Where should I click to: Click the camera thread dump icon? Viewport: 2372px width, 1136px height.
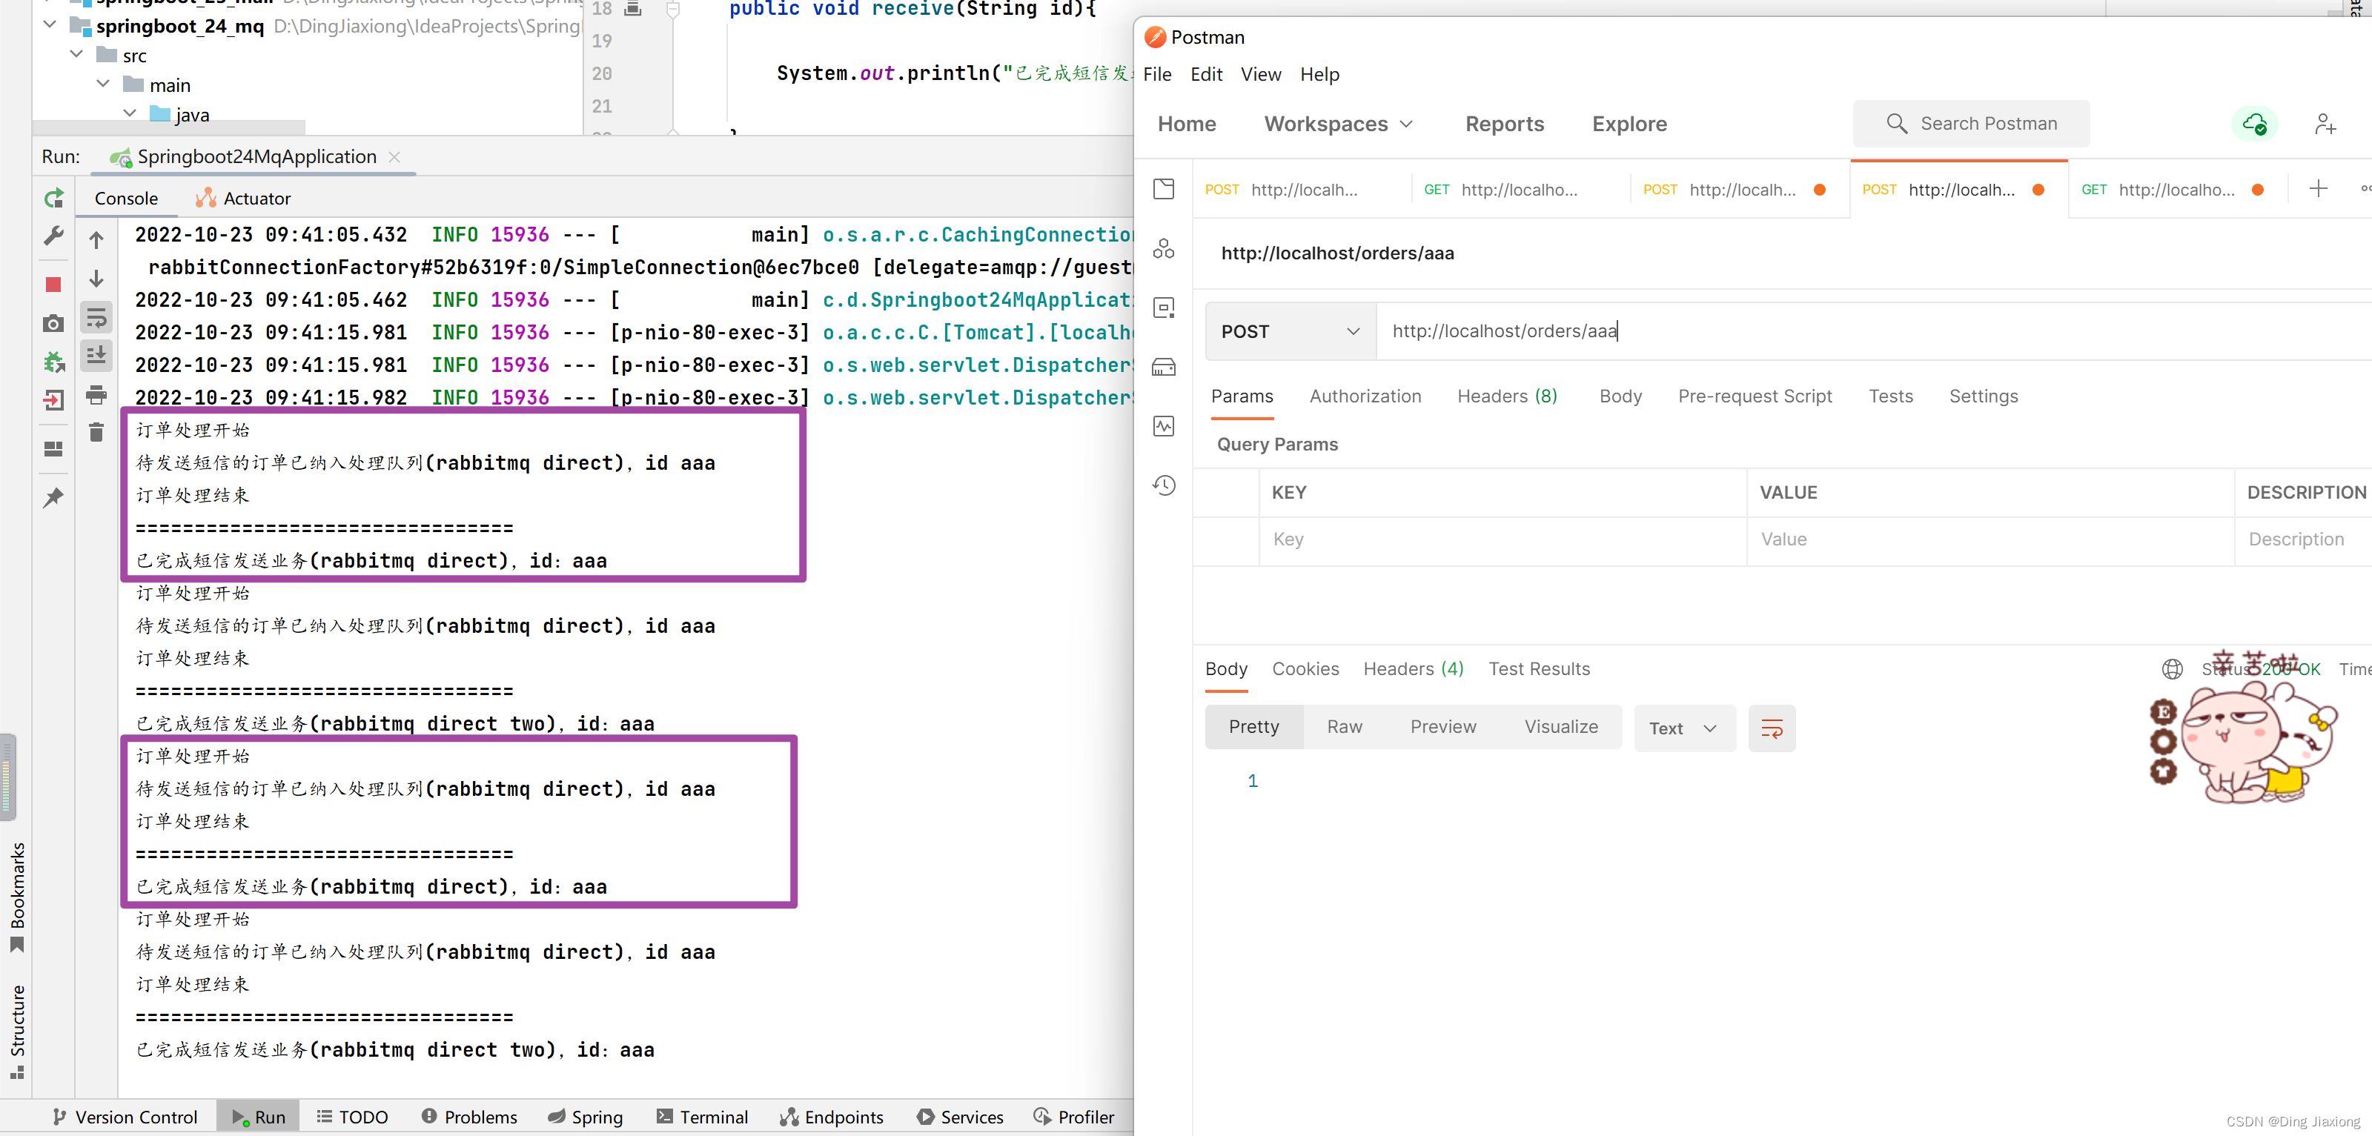(53, 324)
